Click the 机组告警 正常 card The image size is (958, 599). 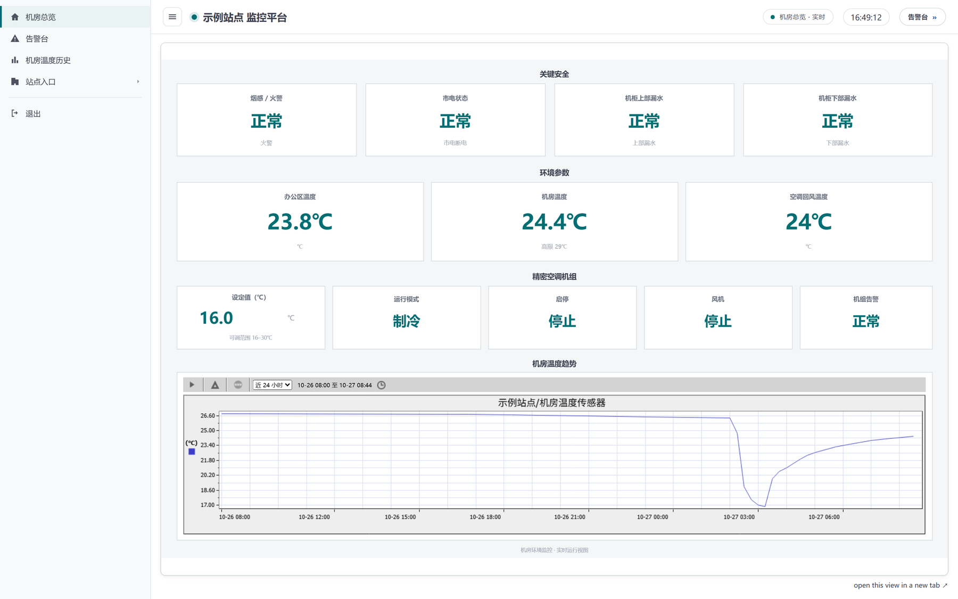click(x=866, y=318)
